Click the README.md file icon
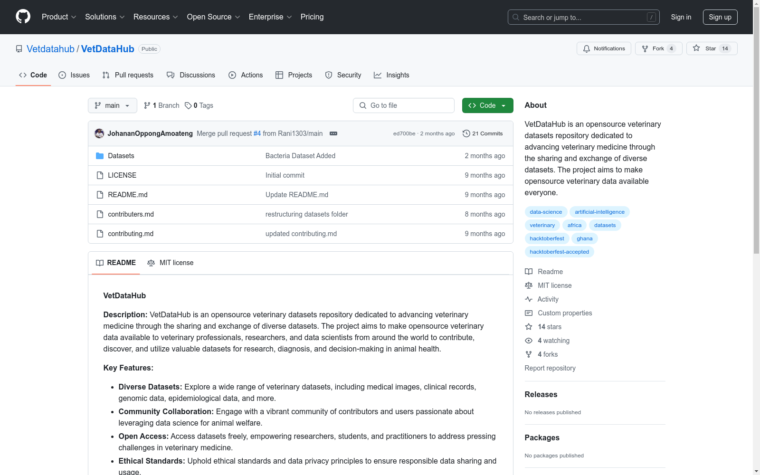The height and width of the screenshot is (475, 760). coord(100,195)
